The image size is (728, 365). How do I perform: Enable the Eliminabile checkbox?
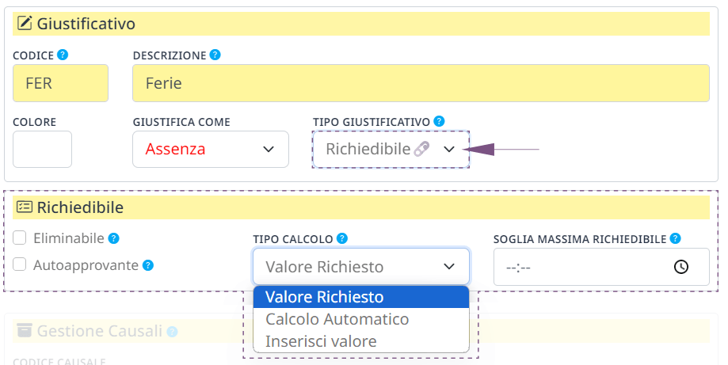tap(20, 238)
